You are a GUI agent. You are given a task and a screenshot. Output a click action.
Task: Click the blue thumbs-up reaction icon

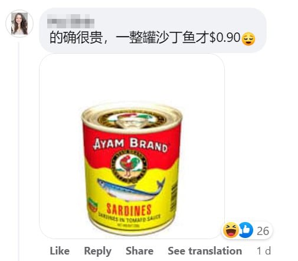tap(245, 230)
